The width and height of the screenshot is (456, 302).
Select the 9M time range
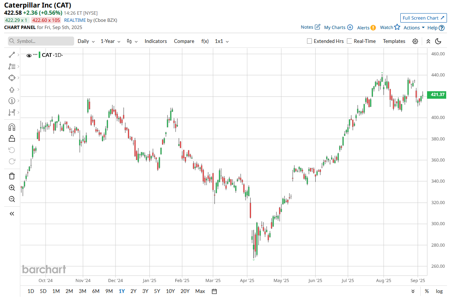pos(109,291)
